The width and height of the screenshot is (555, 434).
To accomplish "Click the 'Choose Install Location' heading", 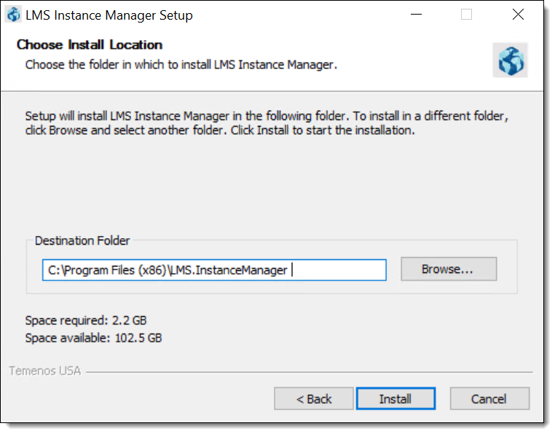I will coord(90,45).
